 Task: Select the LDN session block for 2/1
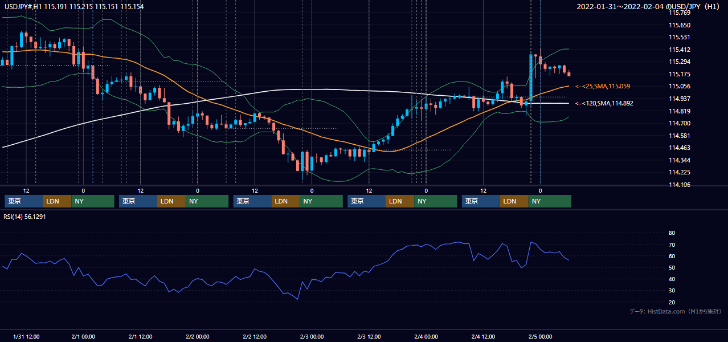pyautogui.click(x=172, y=201)
